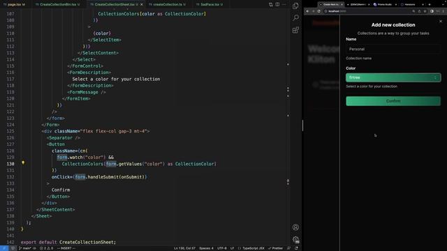Image resolution: width=447 pixels, height=251 pixels.
Task: Click the Color label in the sheet
Action: pyautogui.click(x=351, y=68)
